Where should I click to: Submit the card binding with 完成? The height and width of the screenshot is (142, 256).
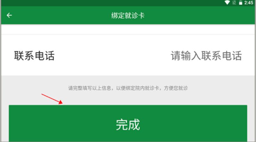pyautogui.click(x=128, y=123)
